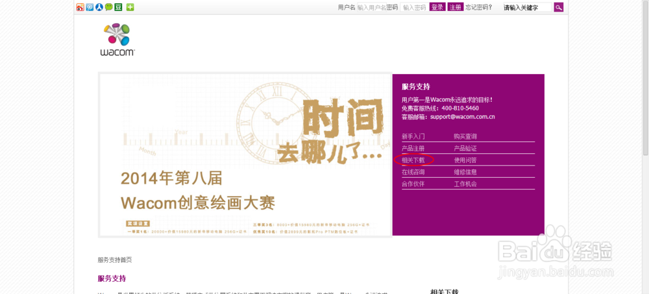
Task: Open the Wacom logo homepage
Action: (x=117, y=40)
